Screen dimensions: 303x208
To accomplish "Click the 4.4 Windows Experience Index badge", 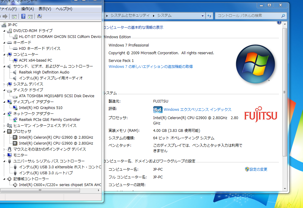I will (157, 110).
